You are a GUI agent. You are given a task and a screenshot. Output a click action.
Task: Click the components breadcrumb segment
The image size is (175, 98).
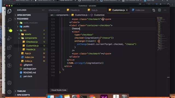tap(62, 15)
